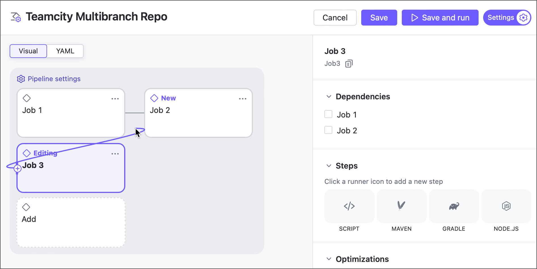Add a Script step runner
Viewport: 537px width, 269px height.
point(349,206)
